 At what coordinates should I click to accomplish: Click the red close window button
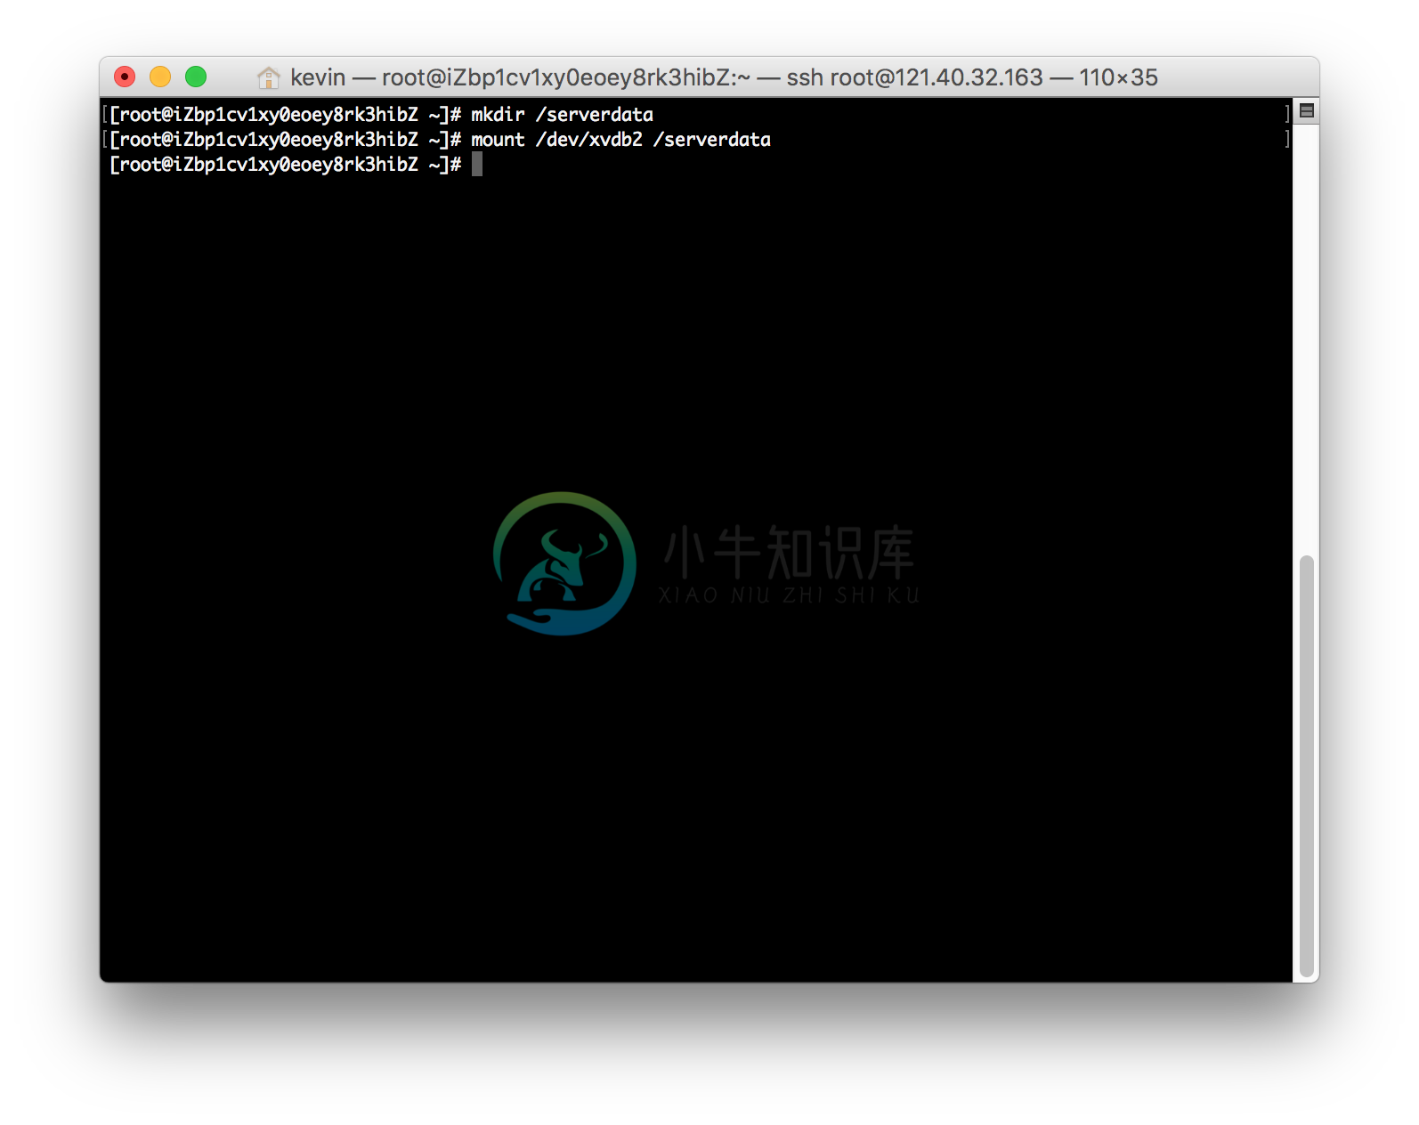coord(125,77)
